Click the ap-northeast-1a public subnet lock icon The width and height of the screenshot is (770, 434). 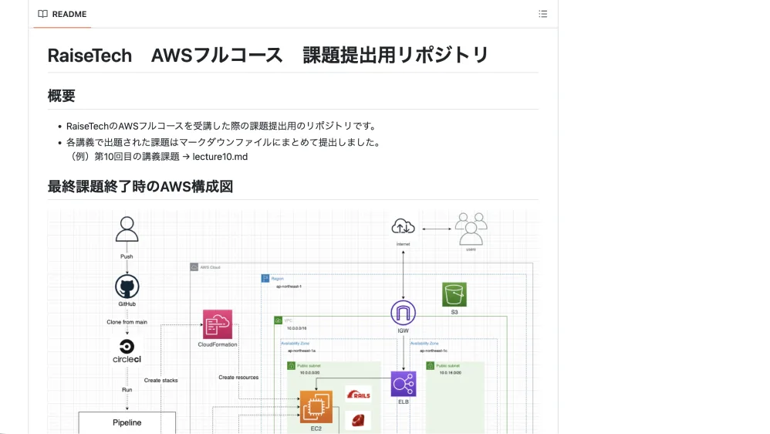291,366
